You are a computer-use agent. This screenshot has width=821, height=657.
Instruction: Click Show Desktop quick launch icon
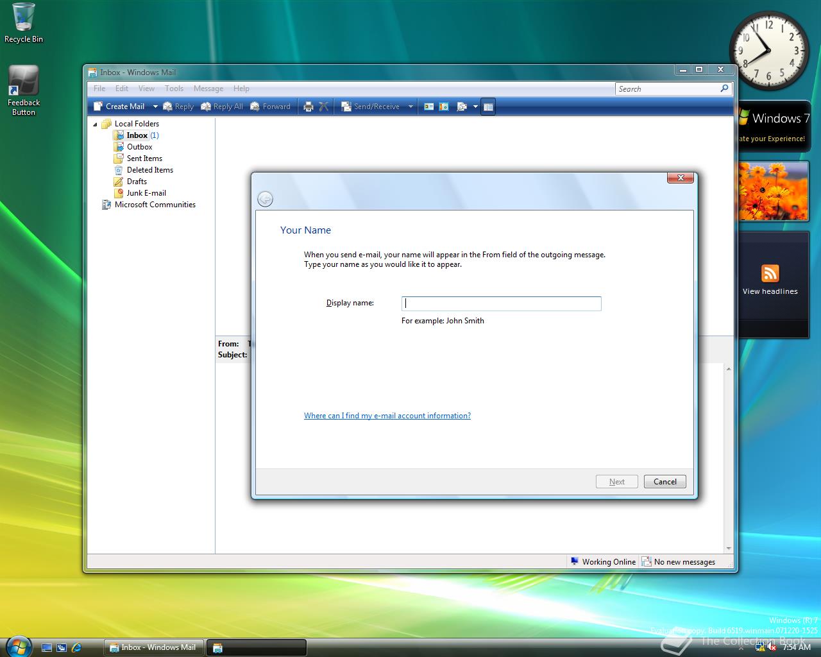click(47, 647)
